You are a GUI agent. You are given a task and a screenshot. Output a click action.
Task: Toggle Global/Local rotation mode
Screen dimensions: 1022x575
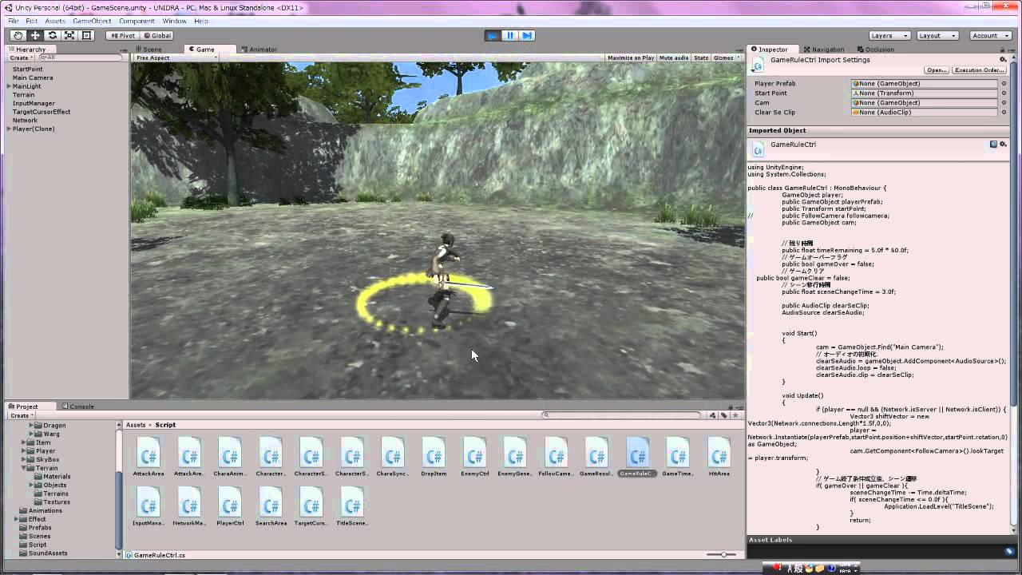click(156, 35)
